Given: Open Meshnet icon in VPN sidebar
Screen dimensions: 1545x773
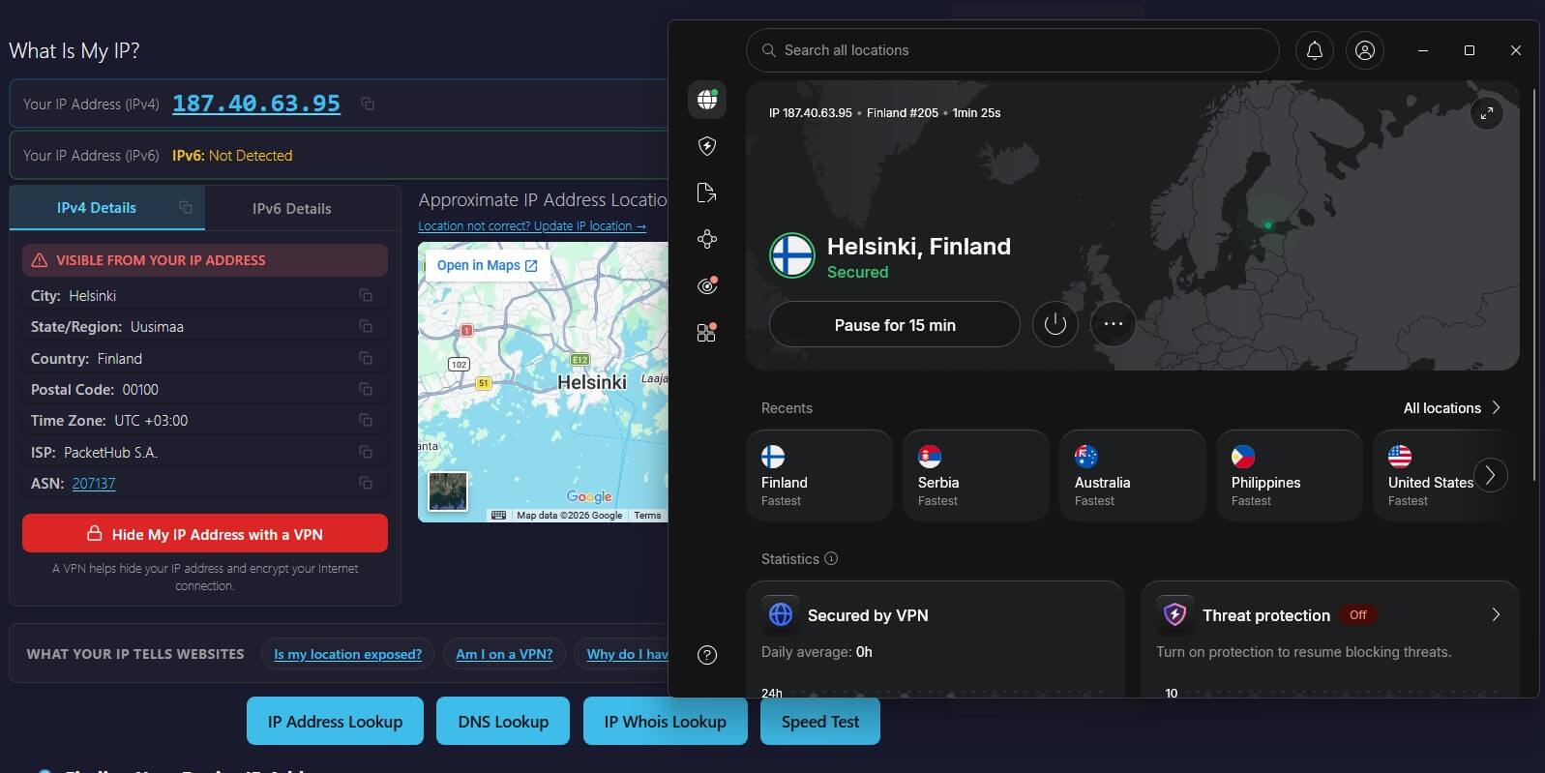Looking at the screenshot, I should click(707, 239).
